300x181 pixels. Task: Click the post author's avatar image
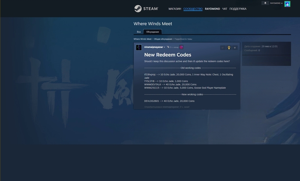(139, 47)
